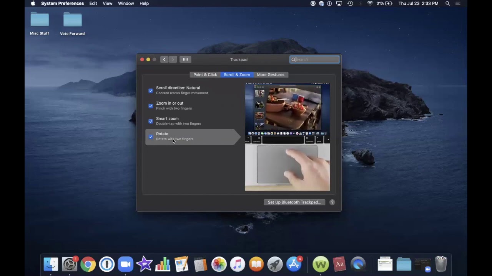Open Accessibility menu bar icon
Viewport: 492px width, 276px height.
click(329, 3)
